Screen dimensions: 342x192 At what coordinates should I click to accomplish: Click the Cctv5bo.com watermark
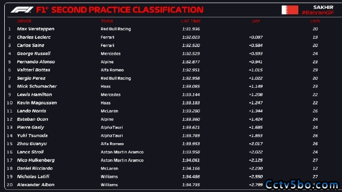302,185
